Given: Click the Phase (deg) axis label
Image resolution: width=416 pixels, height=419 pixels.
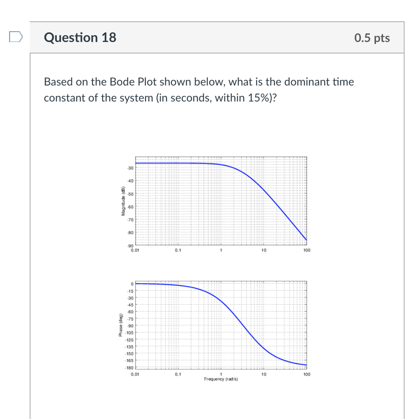Looking at the screenshot, I should coord(120,325).
